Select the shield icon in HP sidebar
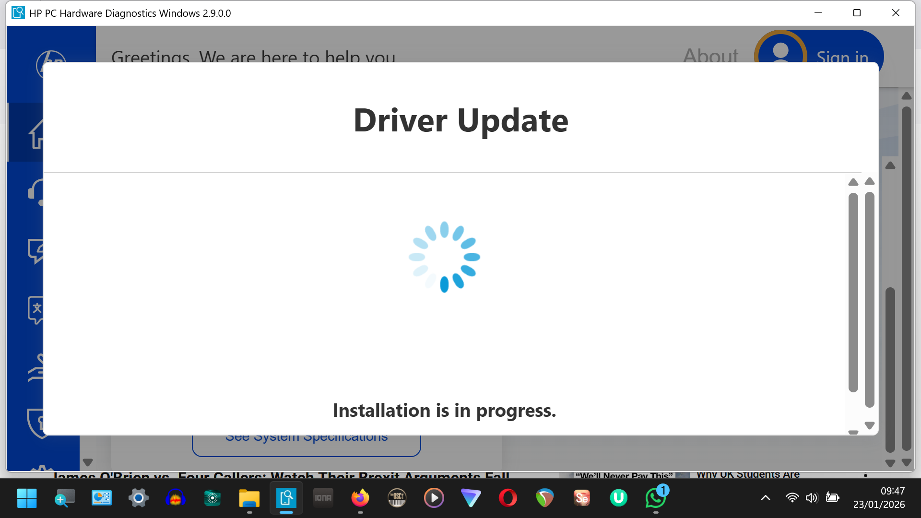This screenshot has height=518, width=921. tap(35, 423)
